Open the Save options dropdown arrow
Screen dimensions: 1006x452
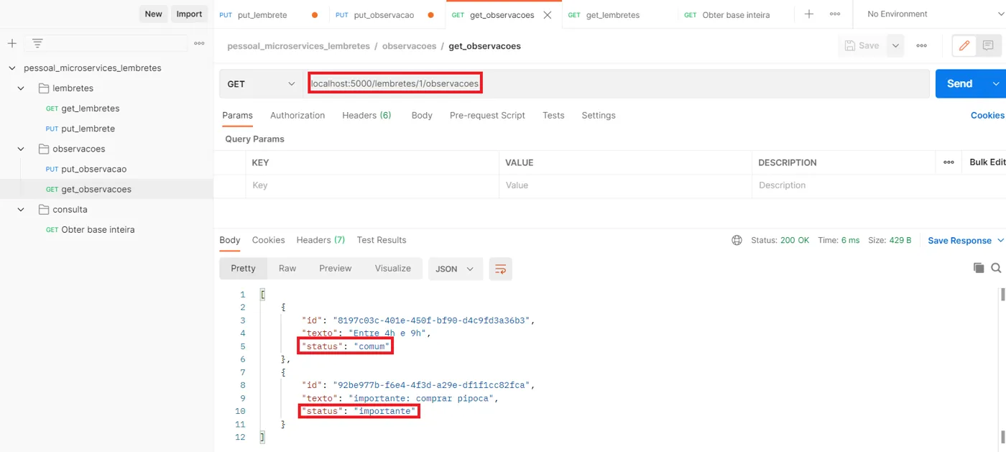coord(895,45)
